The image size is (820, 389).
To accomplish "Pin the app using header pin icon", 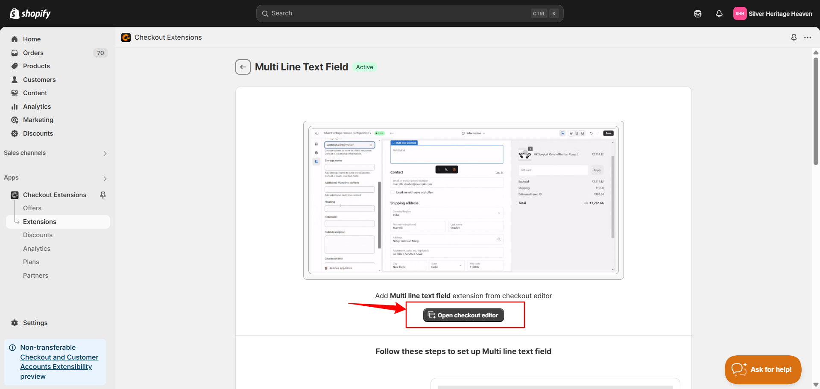I will (x=794, y=38).
